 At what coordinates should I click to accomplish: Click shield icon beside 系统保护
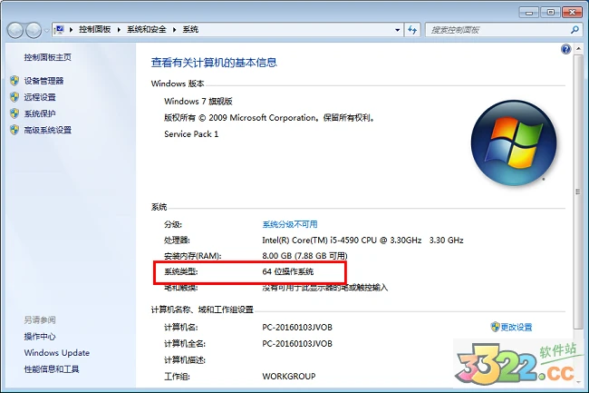(x=14, y=113)
